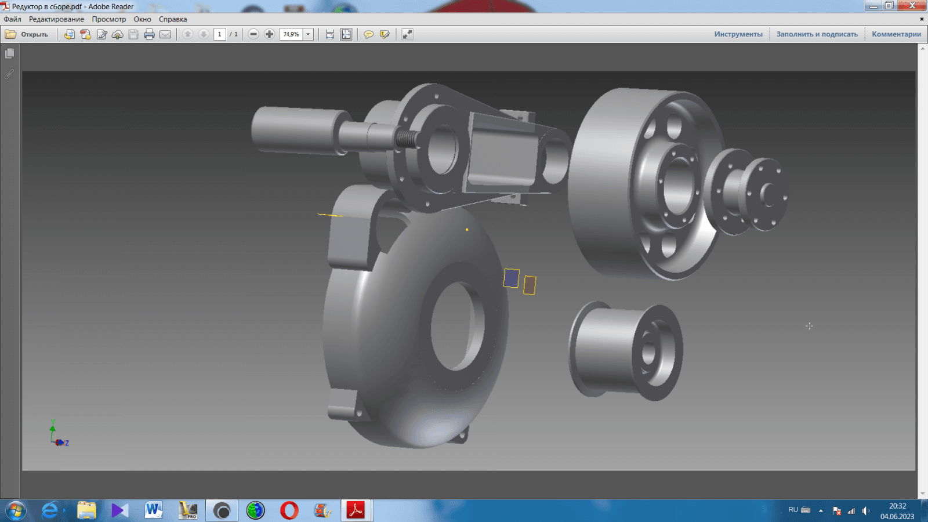Image resolution: width=928 pixels, height=522 pixels.
Task: Add a sticky note comment
Action: (368, 34)
